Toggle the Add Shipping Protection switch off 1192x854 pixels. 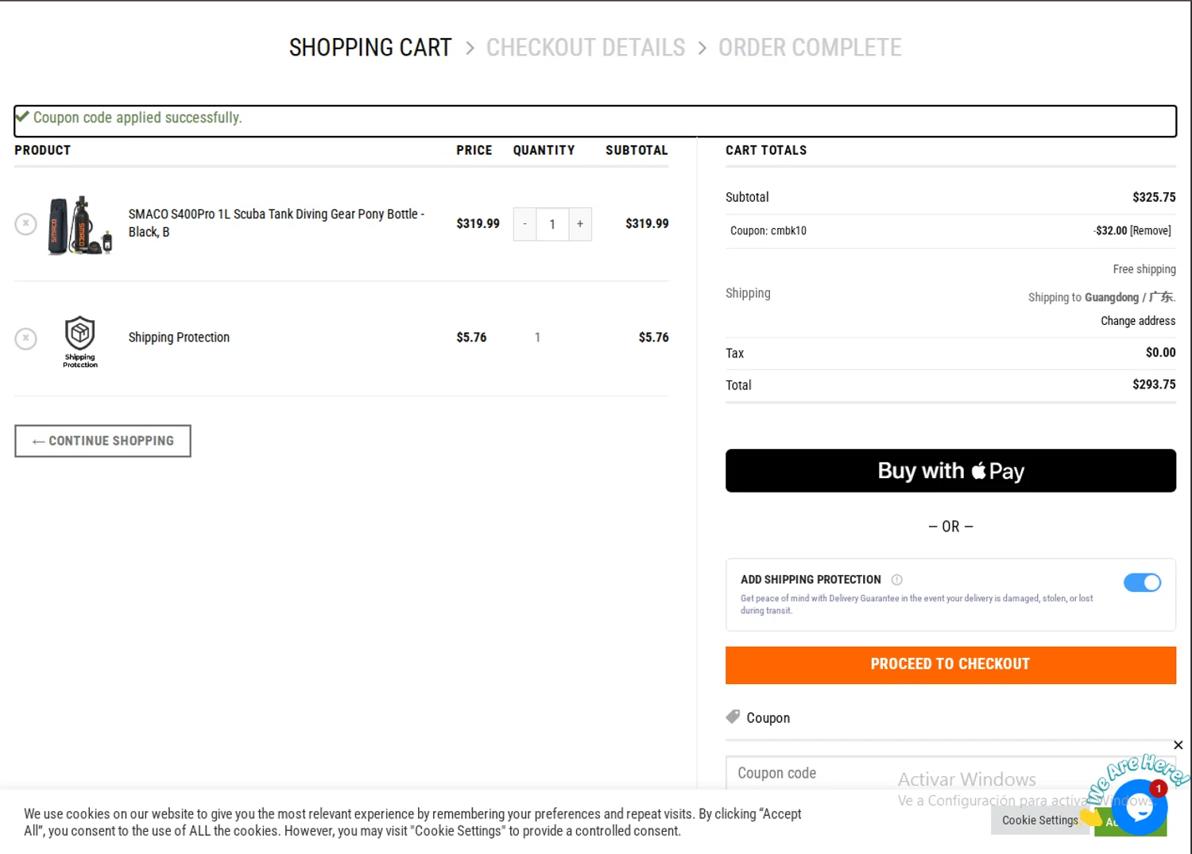pos(1142,582)
